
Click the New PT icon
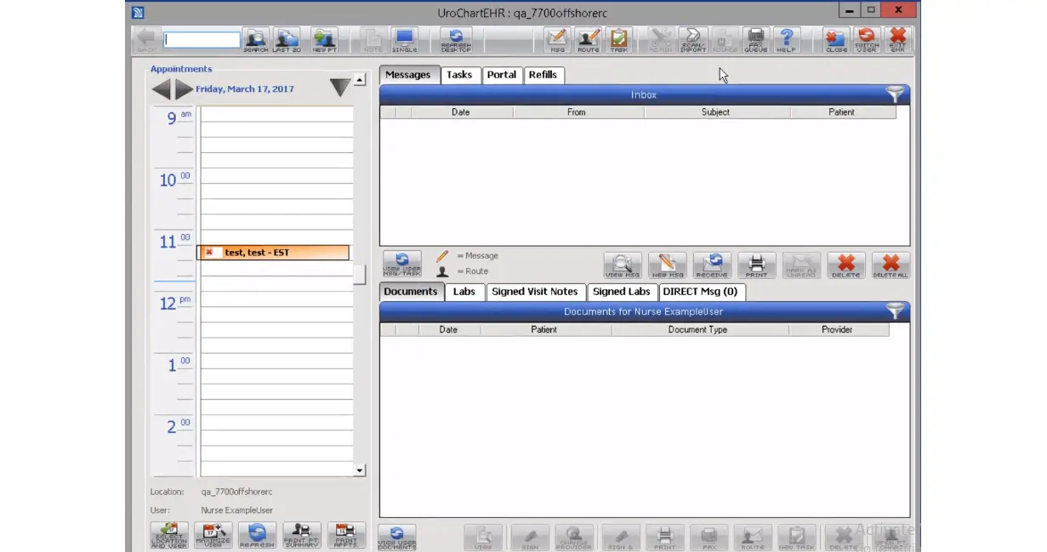pyautogui.click(x=324, y=40)
